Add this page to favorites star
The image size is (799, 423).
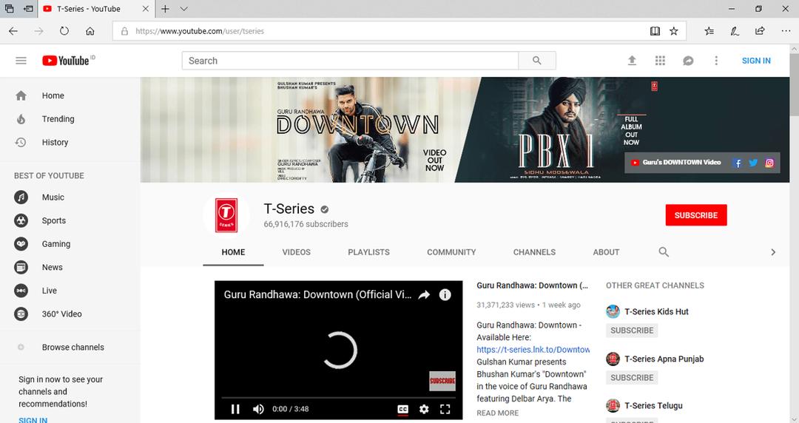(x=674, y=31)
